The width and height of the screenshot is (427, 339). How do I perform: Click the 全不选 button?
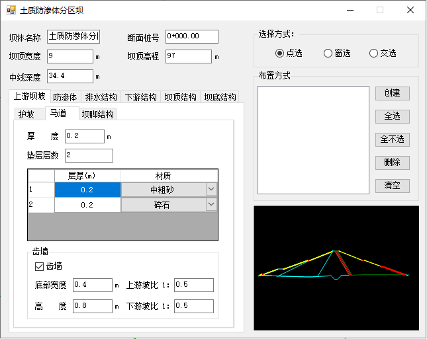pyautogui.click(x=392, y=139)
